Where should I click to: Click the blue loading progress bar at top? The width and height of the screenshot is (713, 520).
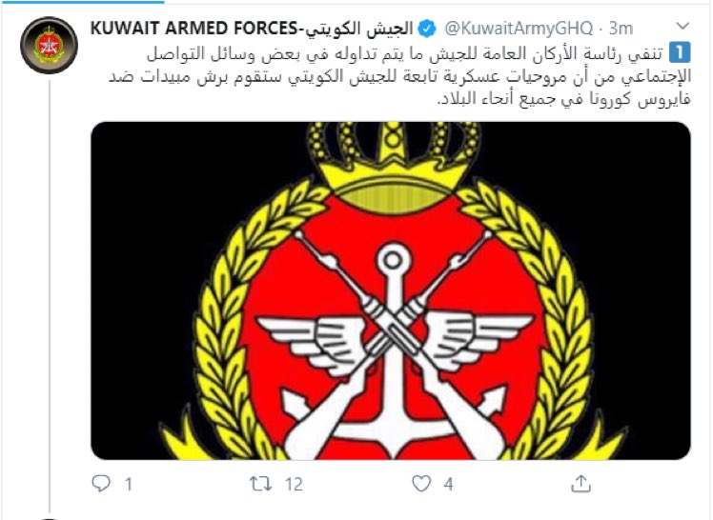click(x=82, y=2)
